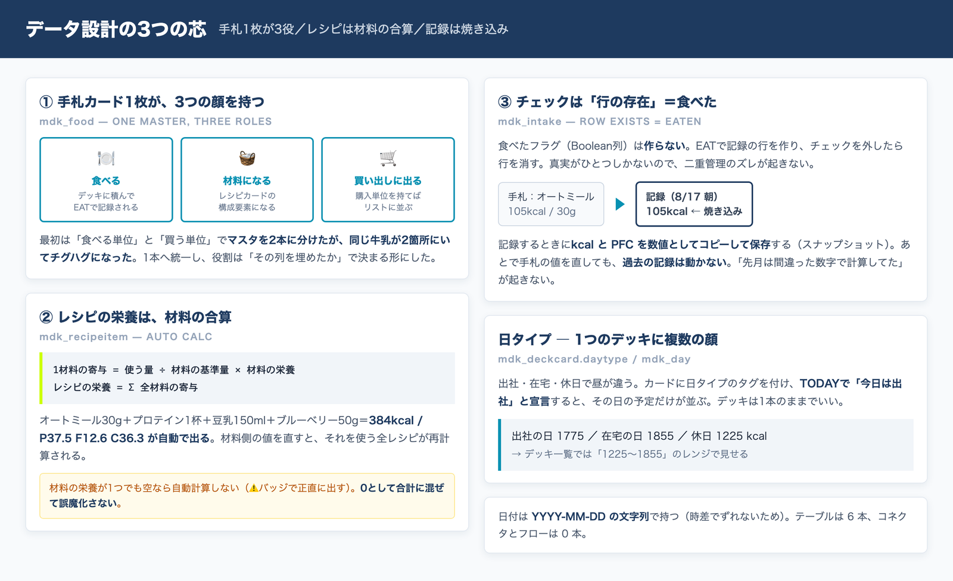Click the mdk_deckcard.daytype / mdk_day label
The height and width of the screenshot is (581, 953).
pos(594,359)
